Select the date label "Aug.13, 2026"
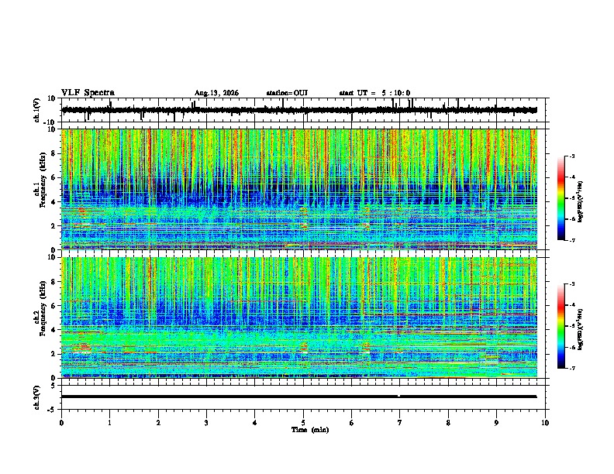Screen dimensions: 614x474 216,93
